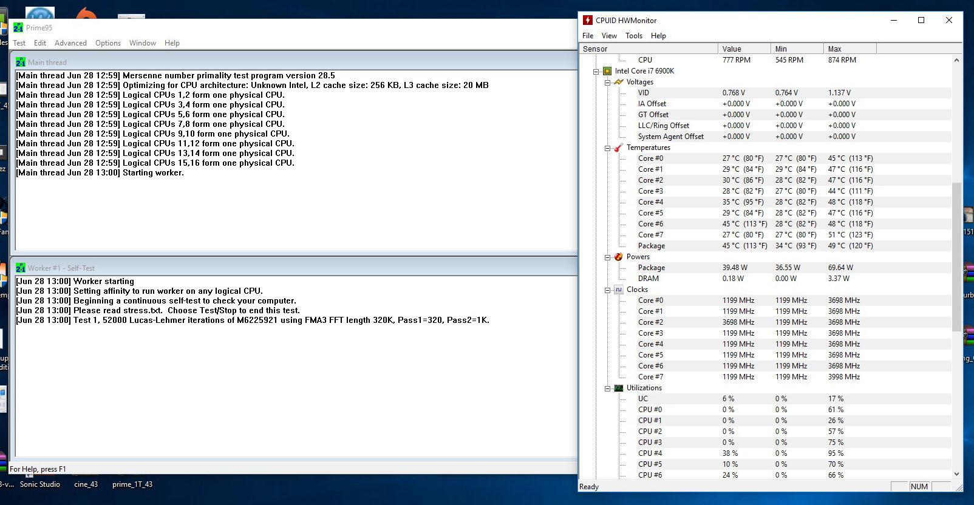The width and height of the screenshot is (974, 505).
Task: Open the Prime95 Help menu
Action: click(x=172, y=43)
